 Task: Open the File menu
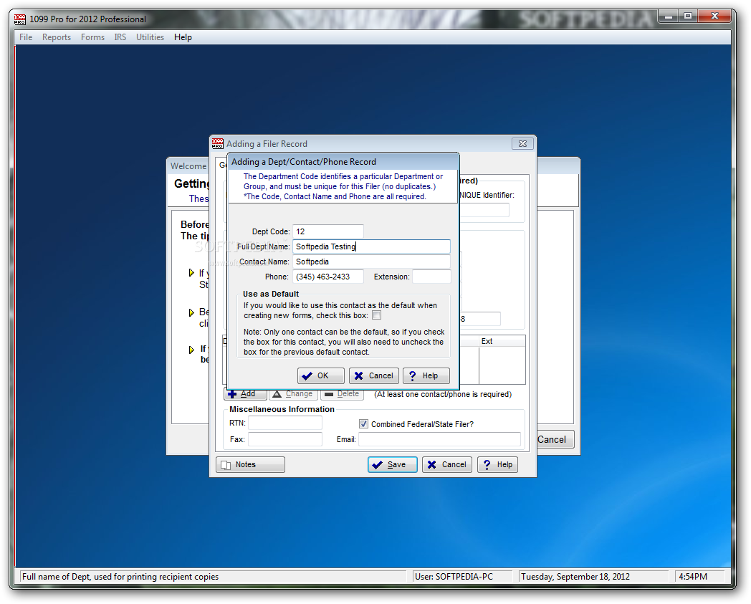(26, 37)
